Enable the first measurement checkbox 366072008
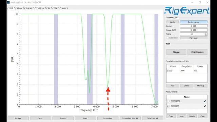 (168, 101)
